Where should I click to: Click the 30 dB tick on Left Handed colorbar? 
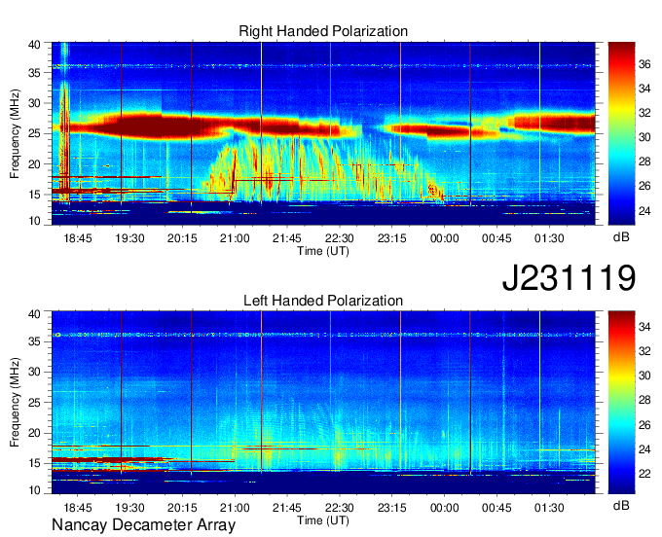(x=644, y=376)
